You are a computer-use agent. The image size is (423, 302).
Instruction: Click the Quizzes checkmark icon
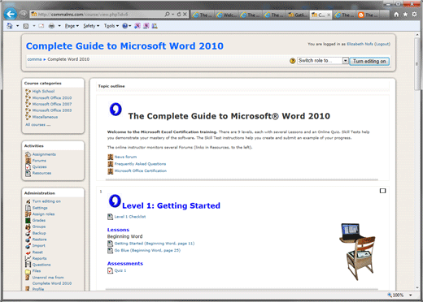point(28,166)
